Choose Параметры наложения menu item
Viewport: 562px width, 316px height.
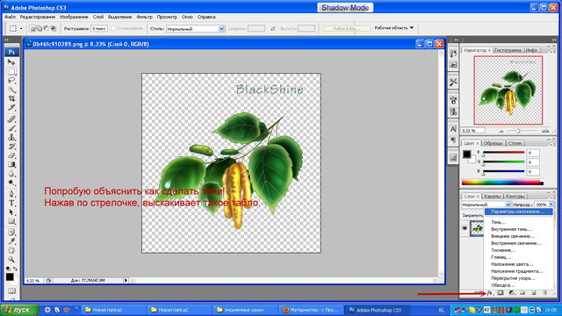518,212
